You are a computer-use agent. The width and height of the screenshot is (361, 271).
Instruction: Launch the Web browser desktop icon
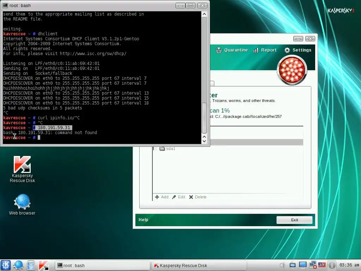coord(22,205)
